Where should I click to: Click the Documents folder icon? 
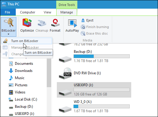[11, 64]
